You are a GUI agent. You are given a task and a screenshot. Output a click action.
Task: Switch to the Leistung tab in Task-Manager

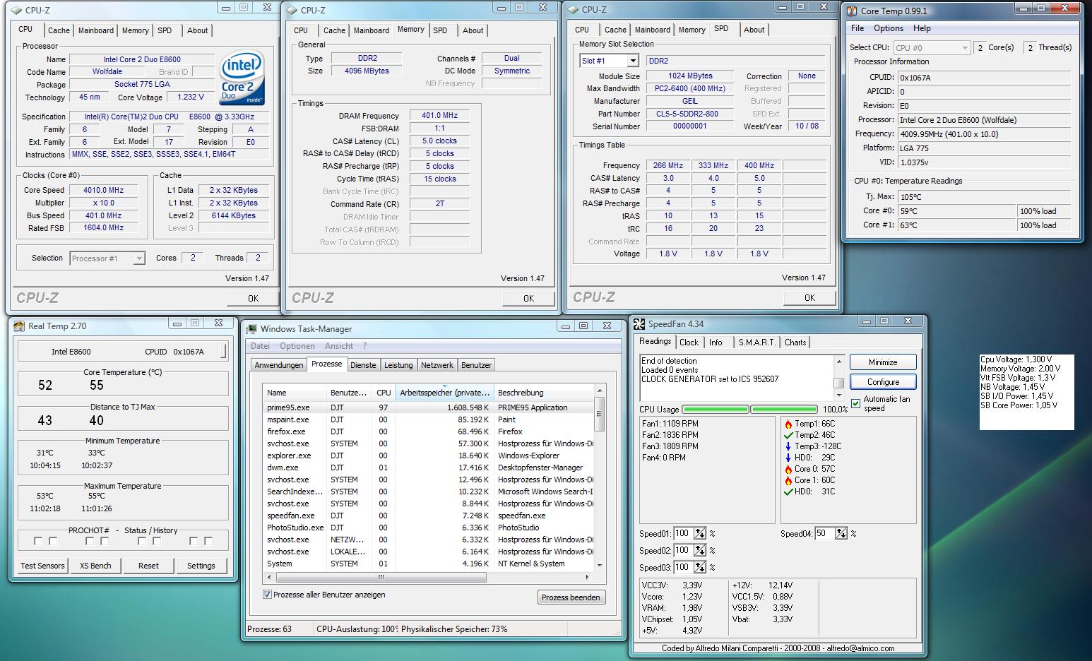[398, 365]
